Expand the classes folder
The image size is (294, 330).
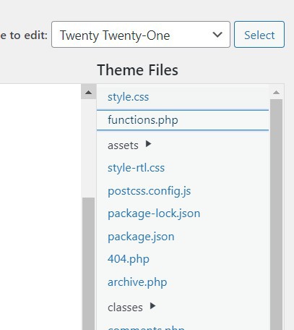[131, 308]
